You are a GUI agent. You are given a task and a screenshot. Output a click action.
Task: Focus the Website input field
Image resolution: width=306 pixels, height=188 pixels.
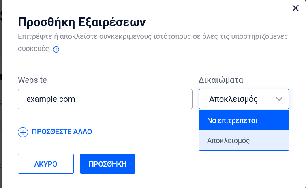tap(105, 99)
